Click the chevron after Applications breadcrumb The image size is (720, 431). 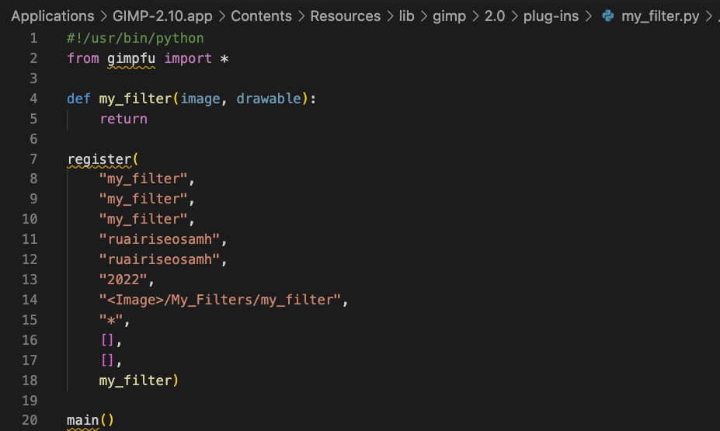pos(103,16)
